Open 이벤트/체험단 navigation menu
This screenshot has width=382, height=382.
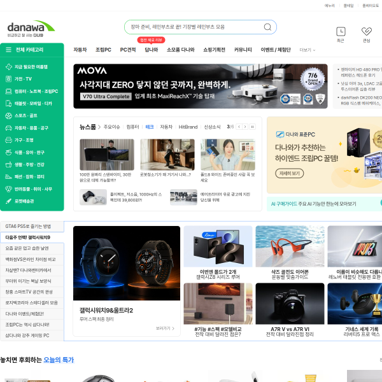[x=276, y=50]
